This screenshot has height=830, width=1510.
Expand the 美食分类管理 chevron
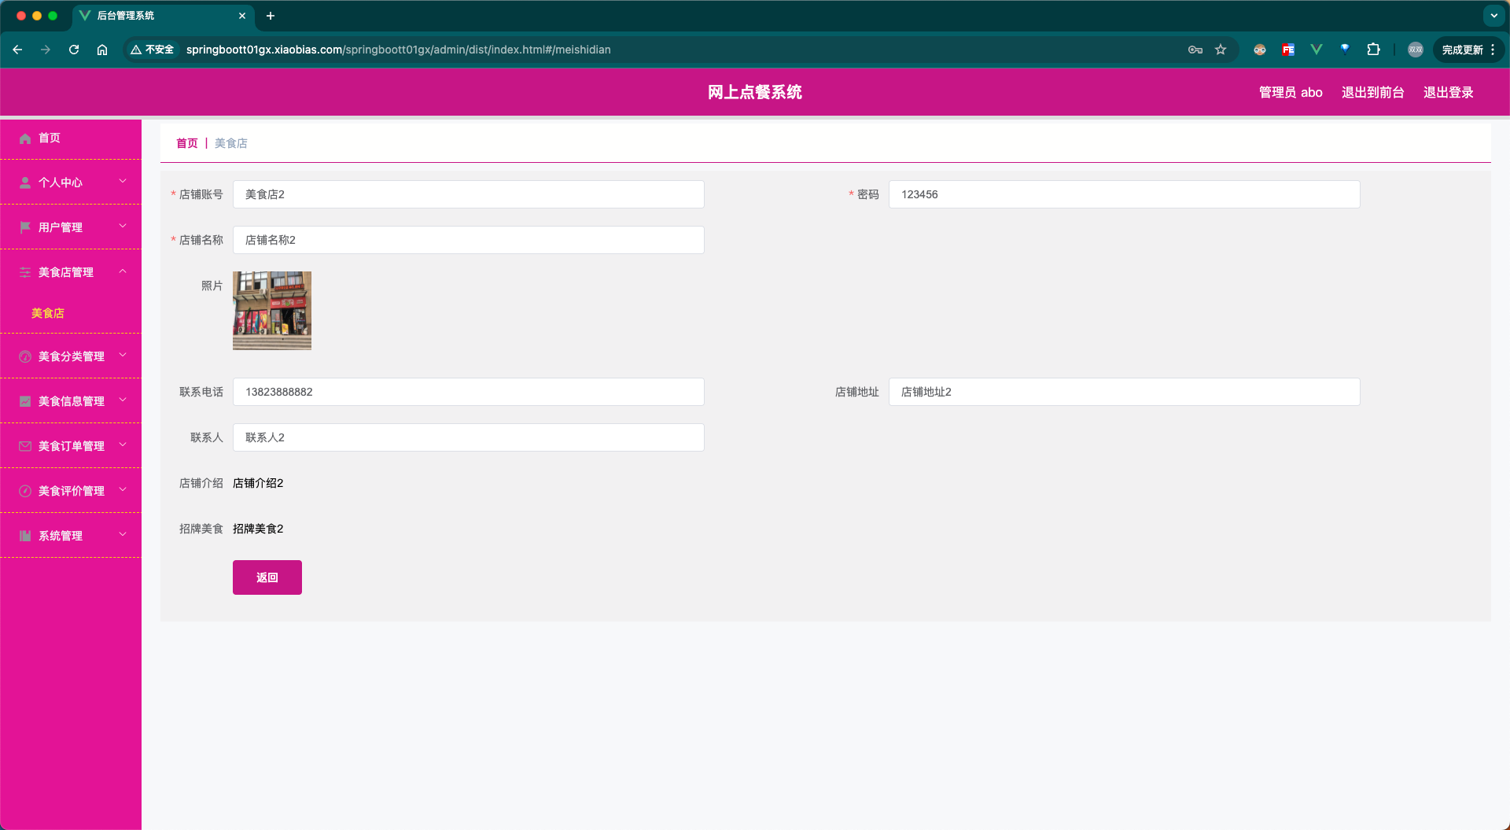[x=123, y=356]
